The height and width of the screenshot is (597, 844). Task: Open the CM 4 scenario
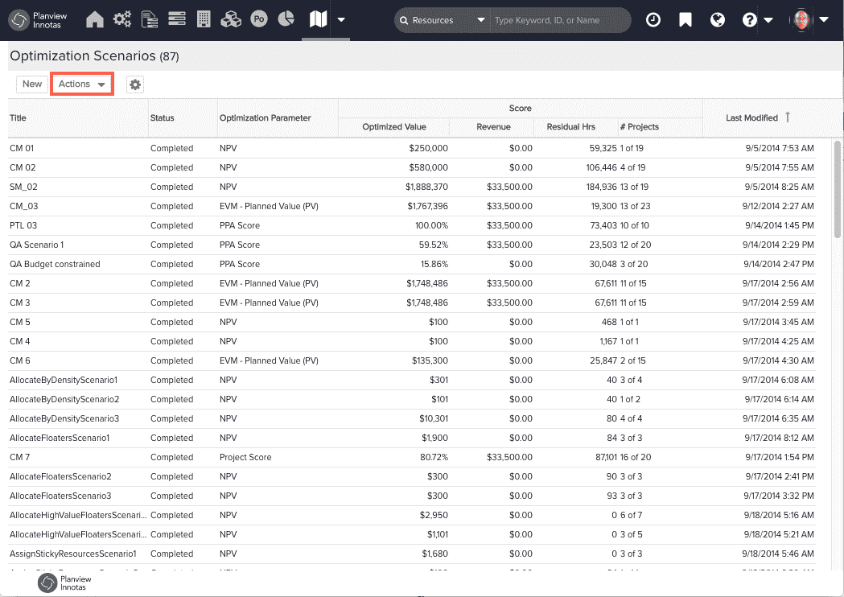20,341
